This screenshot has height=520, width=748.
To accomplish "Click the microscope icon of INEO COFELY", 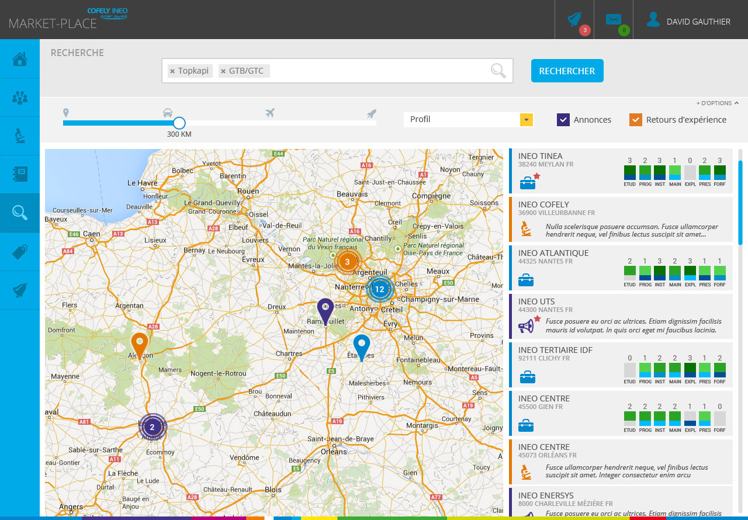I will point(526,229).
